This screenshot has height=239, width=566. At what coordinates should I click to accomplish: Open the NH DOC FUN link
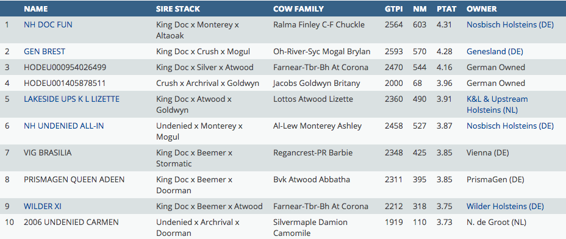point(48,25)
